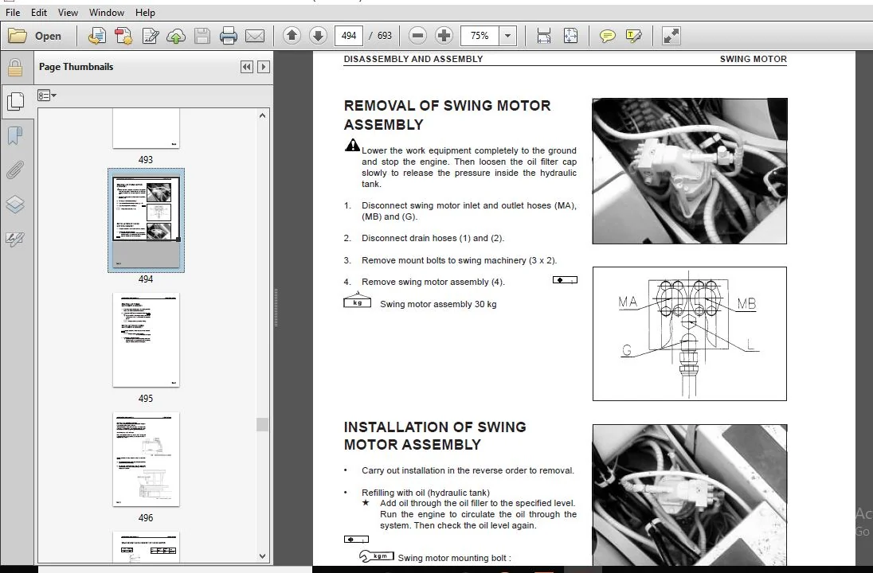Open the Help menu
Screen dimensions: 873x573
145,12
